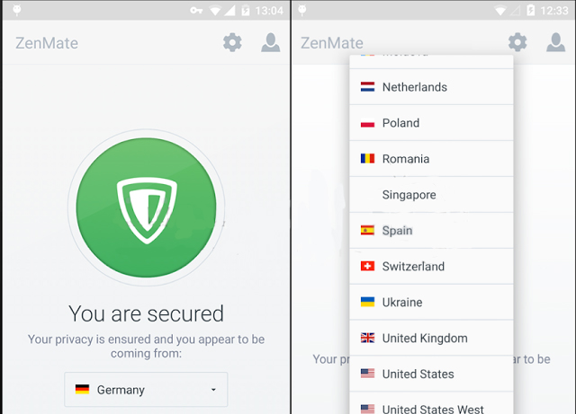Click the VPN key status bar icon
This screenshot has height=414, width=576.
coord(196,11)
